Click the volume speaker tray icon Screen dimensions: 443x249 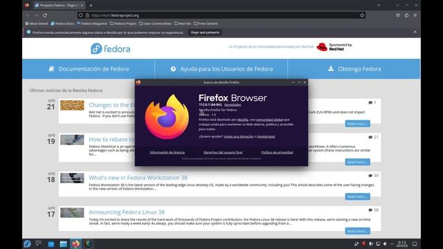point(385,243)
